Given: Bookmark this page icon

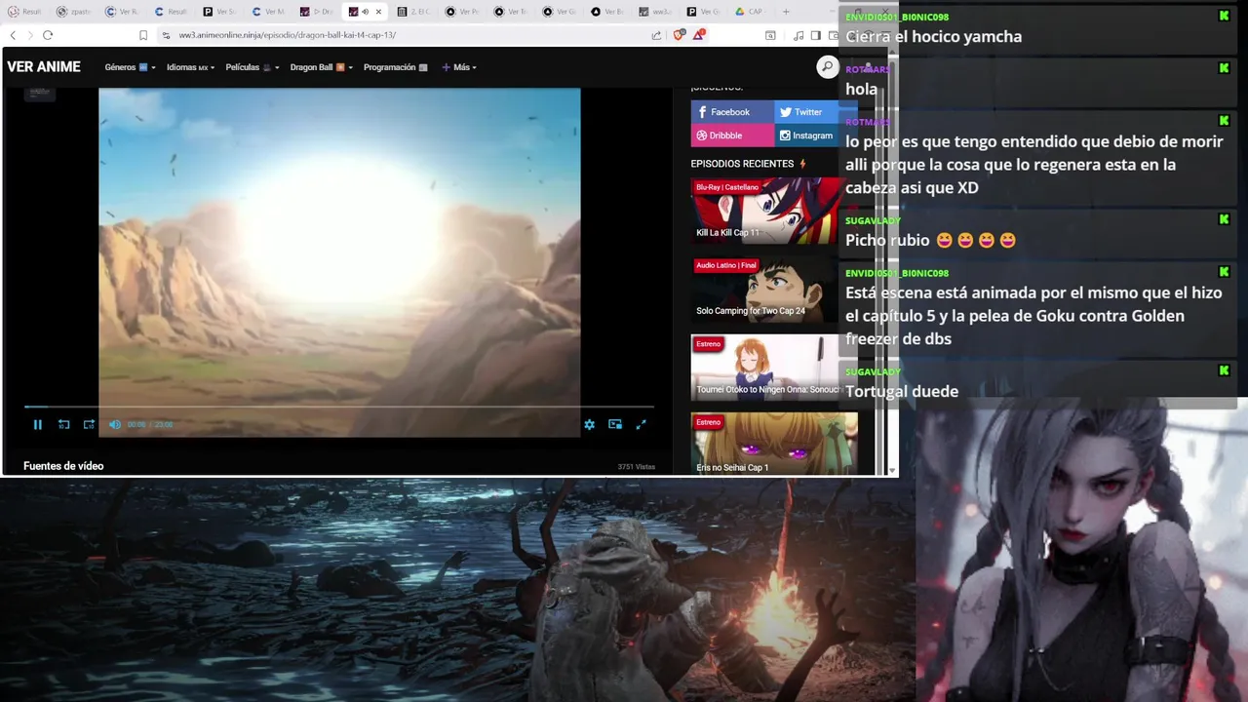Looking at the screenshot, I should pos(143,35).
